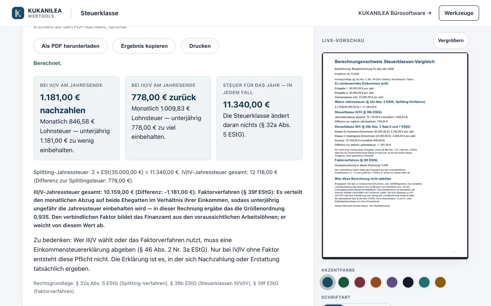
Task: Click the 'STEUER FÜR DAS JAHR' card heading
Action: 257,89
